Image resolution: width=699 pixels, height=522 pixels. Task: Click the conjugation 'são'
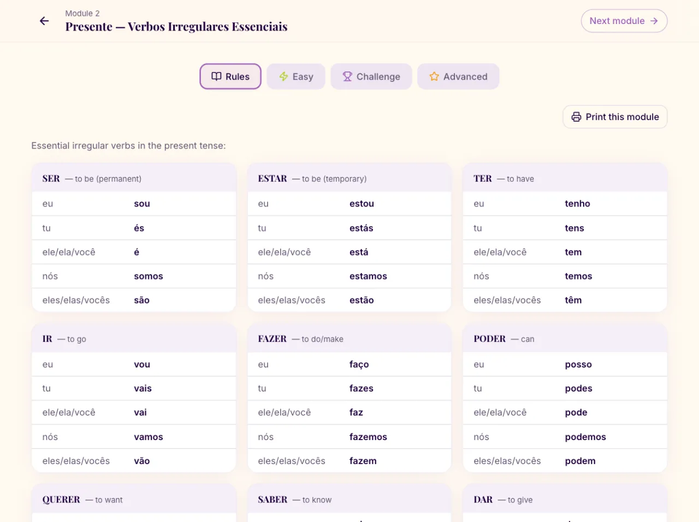pyautogui.click(x=142, y=300)
